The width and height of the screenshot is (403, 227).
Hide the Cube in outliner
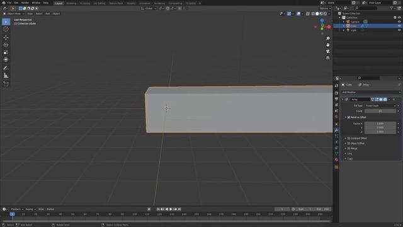click(x=399, y=26)
